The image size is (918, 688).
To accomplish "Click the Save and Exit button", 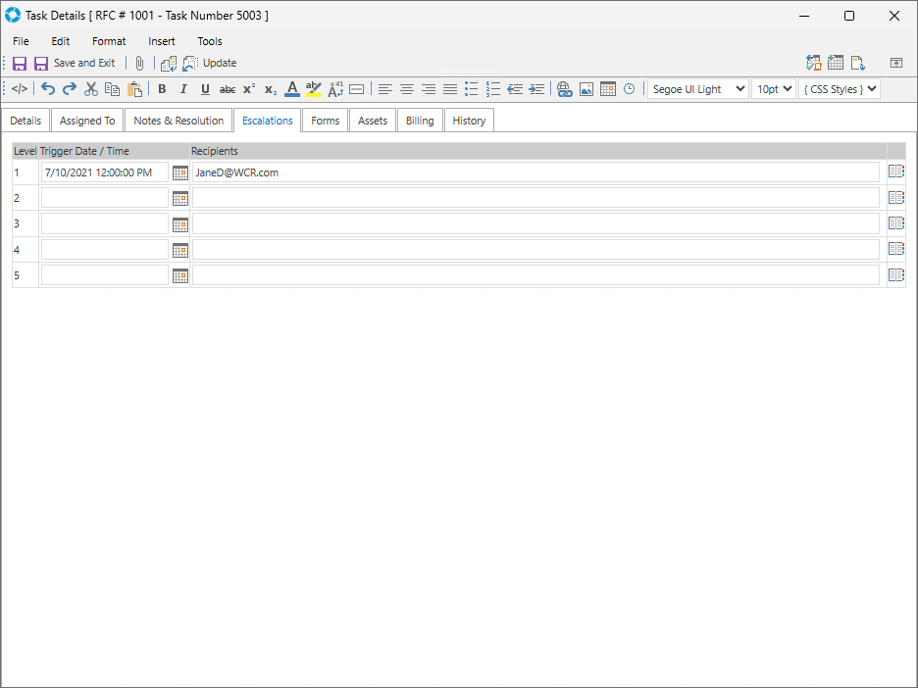I will coord(75,63).
